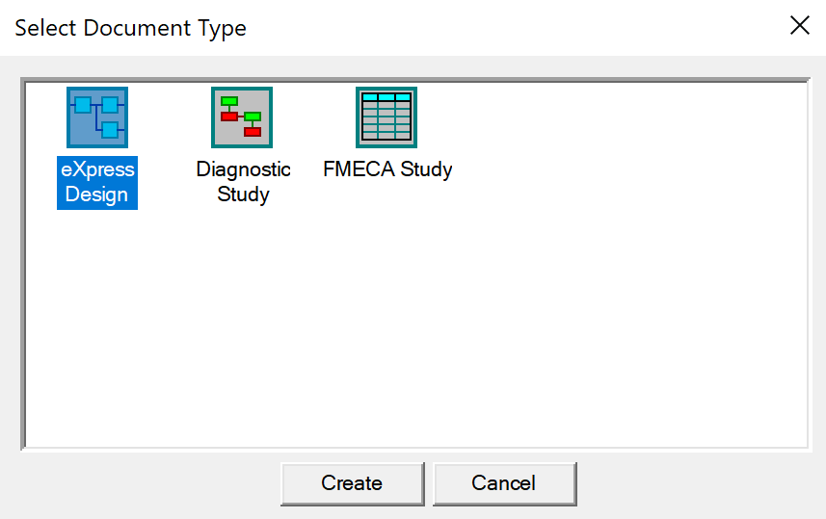Select the FMECA Study table icon
Image resolution: width=826 pixels, height=519 pixels.
(386, 117)
